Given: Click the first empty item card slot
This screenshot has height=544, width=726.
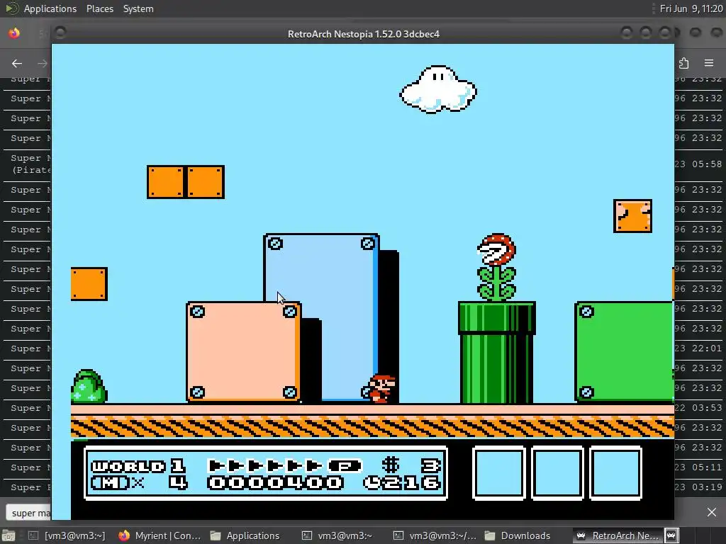Looking at the screenshot, I should coord(498,473).
